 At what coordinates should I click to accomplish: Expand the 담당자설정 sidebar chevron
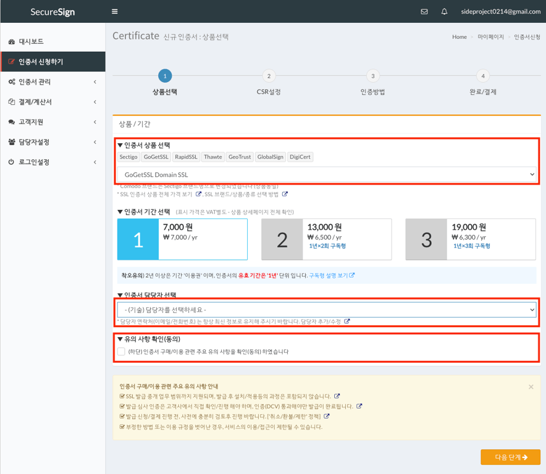tap(95, 142)
